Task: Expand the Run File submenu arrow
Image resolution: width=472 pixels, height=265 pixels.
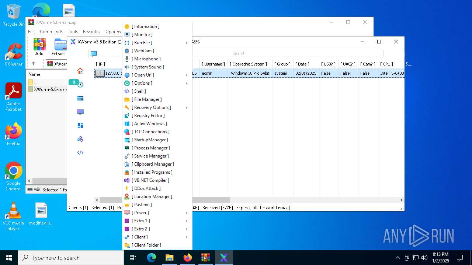Action: 187,43
